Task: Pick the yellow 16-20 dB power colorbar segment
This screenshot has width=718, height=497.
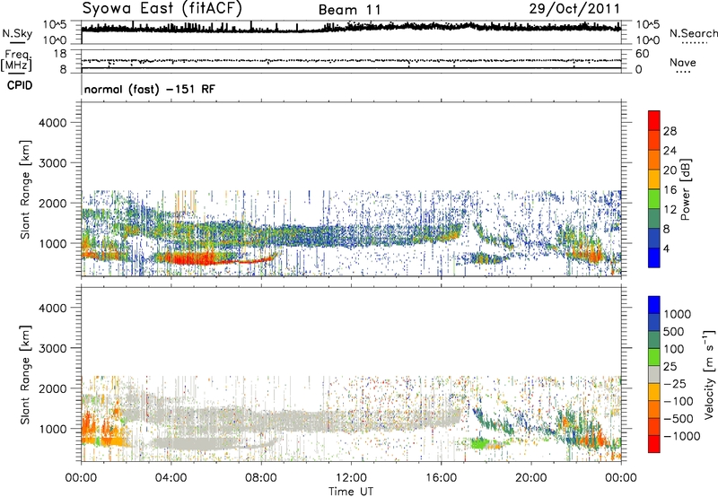Action: pyautogui.click(x=654, y=179)
